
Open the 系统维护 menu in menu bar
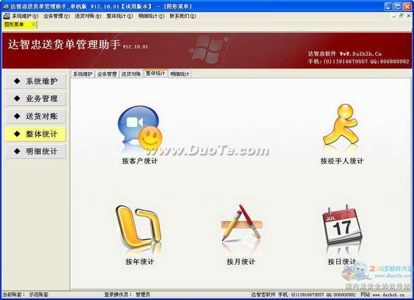point(25,16)
